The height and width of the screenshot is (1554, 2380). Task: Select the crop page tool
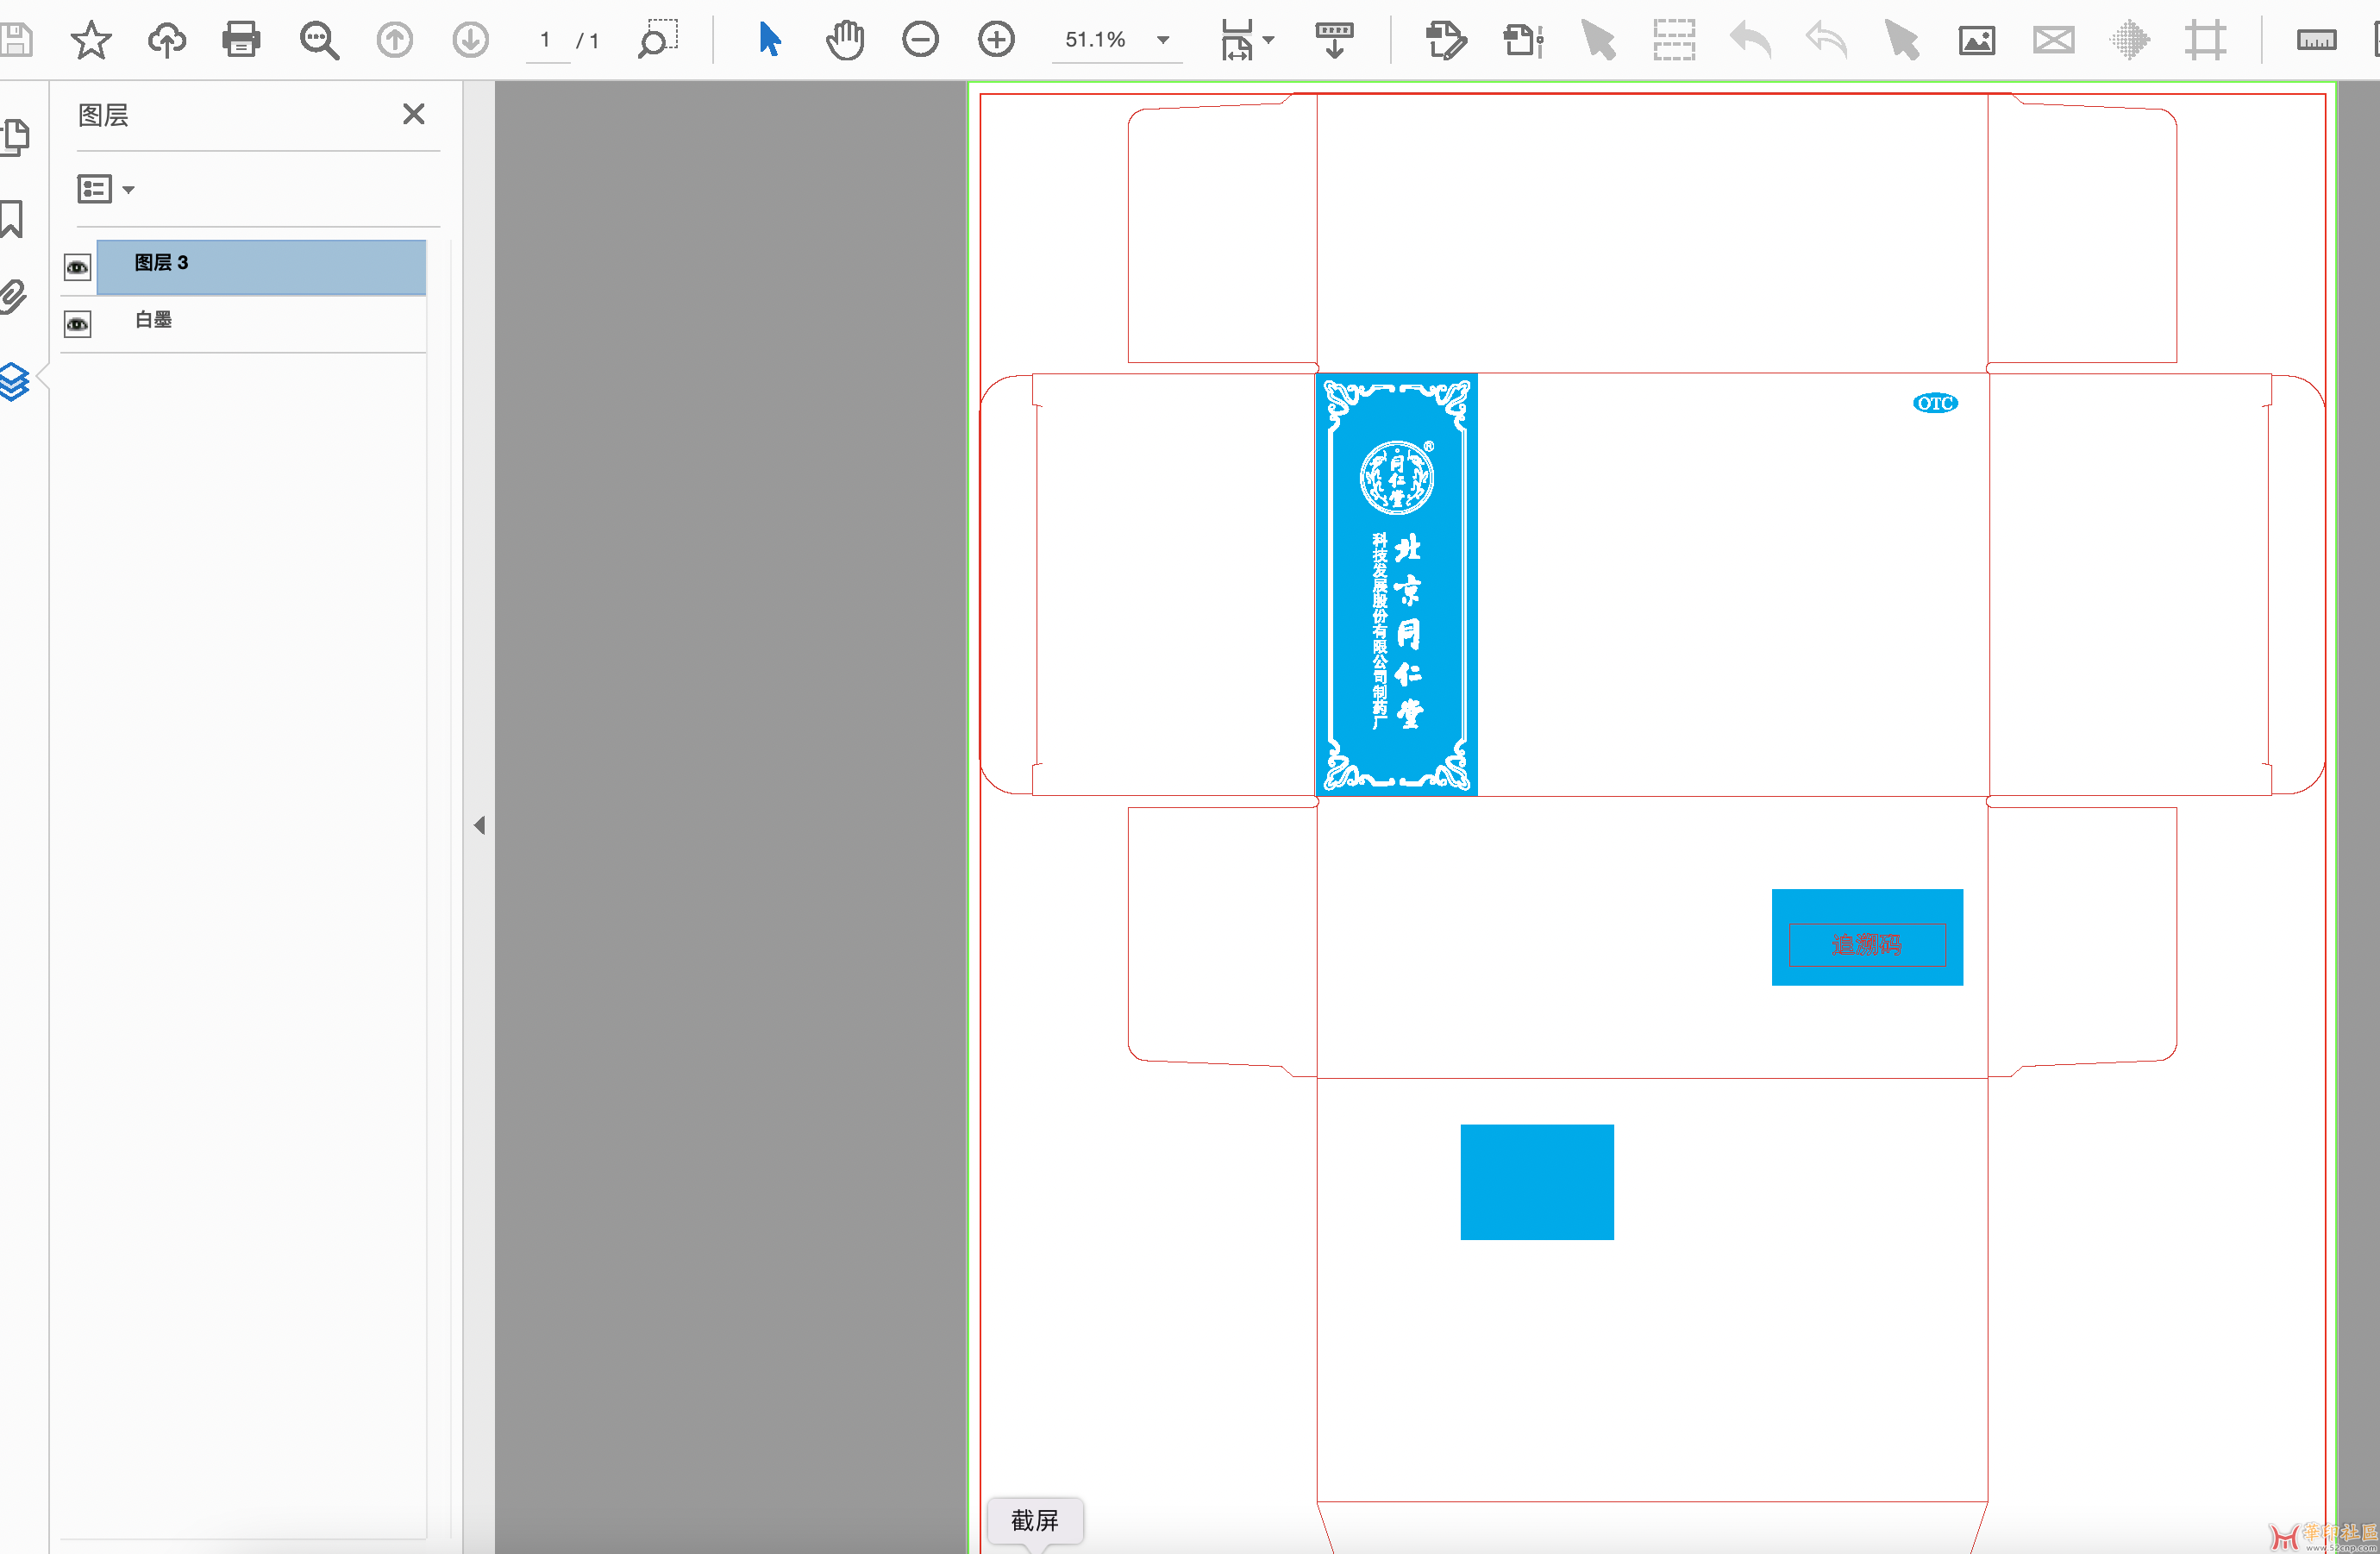click(2205, 40)
